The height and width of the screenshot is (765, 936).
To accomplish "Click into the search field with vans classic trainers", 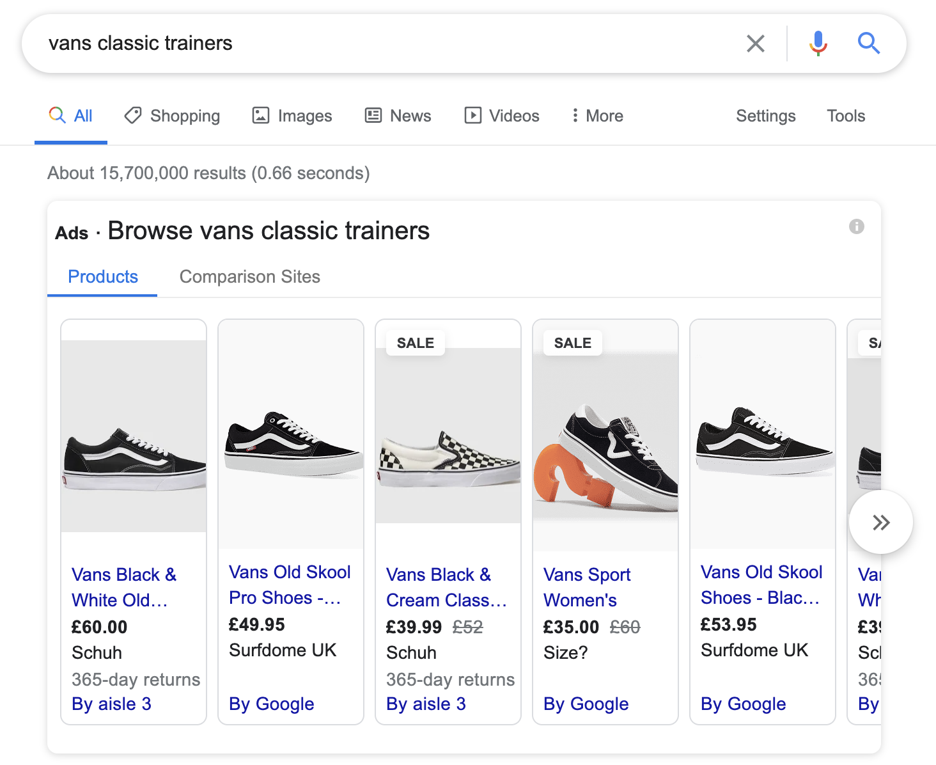I will 384,43.
